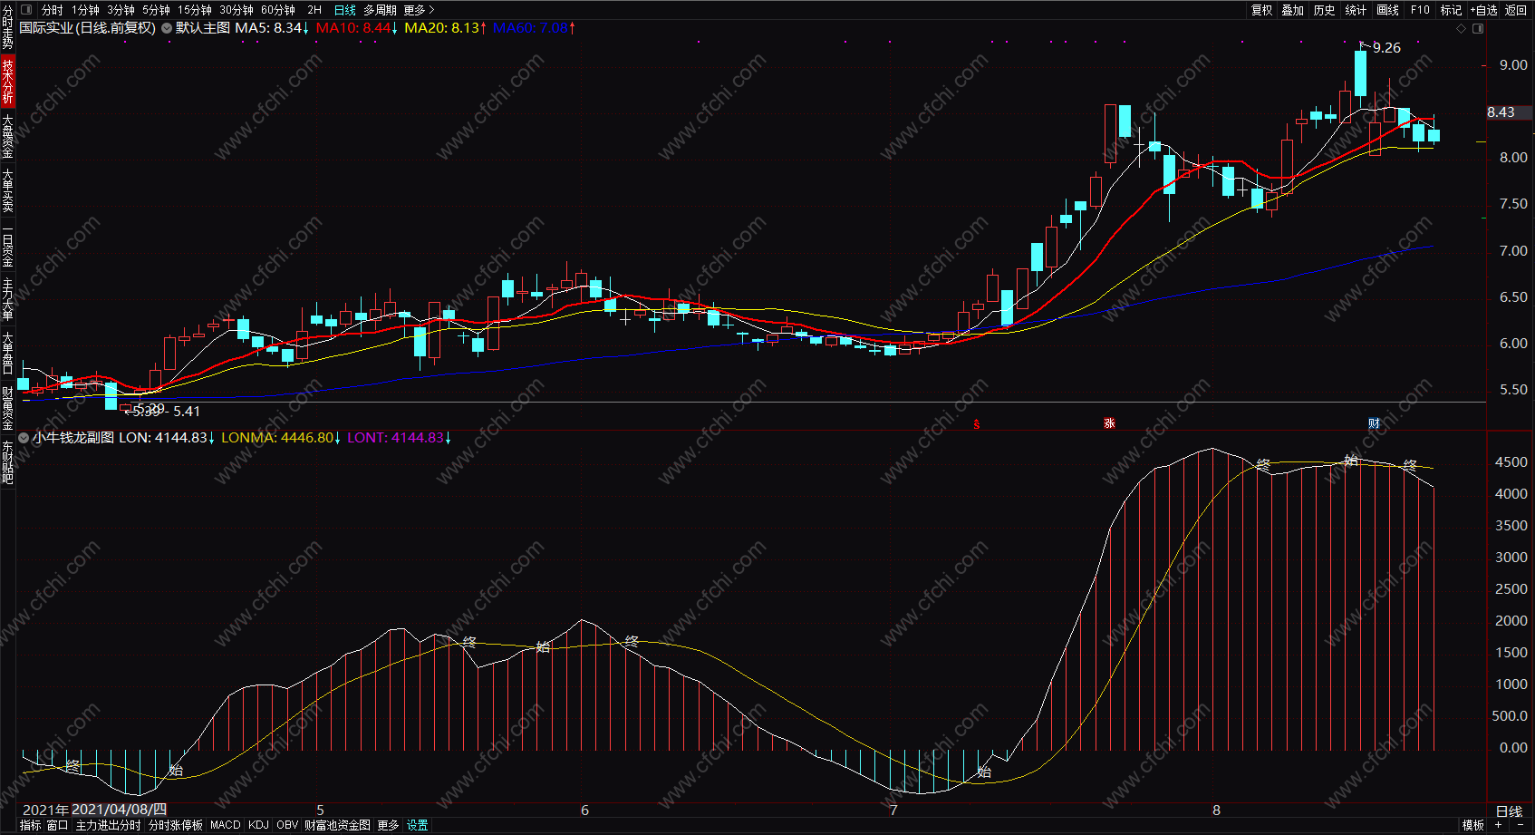Open 东财贴吧 sidebar tab
This screenshot has width=1535, height=835.
tap(7, 462)
